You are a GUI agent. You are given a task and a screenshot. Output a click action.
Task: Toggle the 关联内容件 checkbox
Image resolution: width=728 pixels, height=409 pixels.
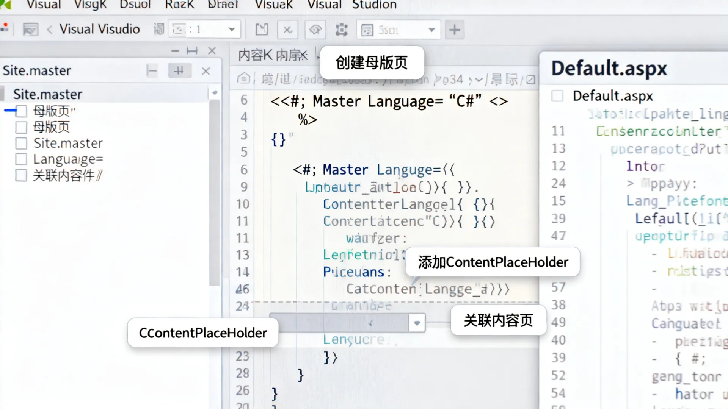tap(21, 175)
